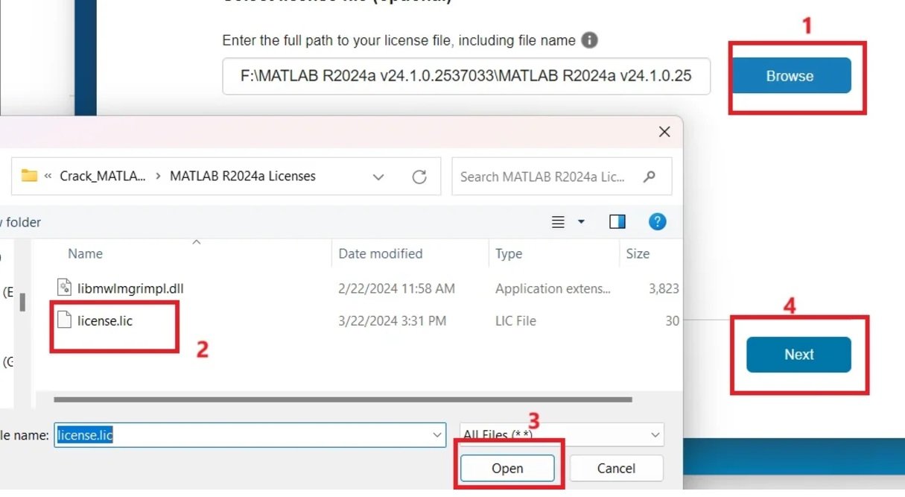This screenshot has width=905, height=497.
Task: Click the 2/22/2024 11:58 AM date cell
Action: point(396,288)
